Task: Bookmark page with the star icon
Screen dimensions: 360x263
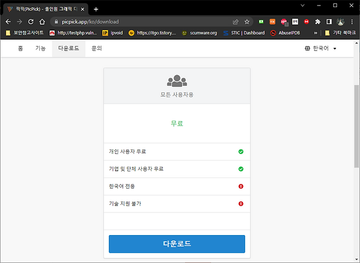Action: click(247, 21)
